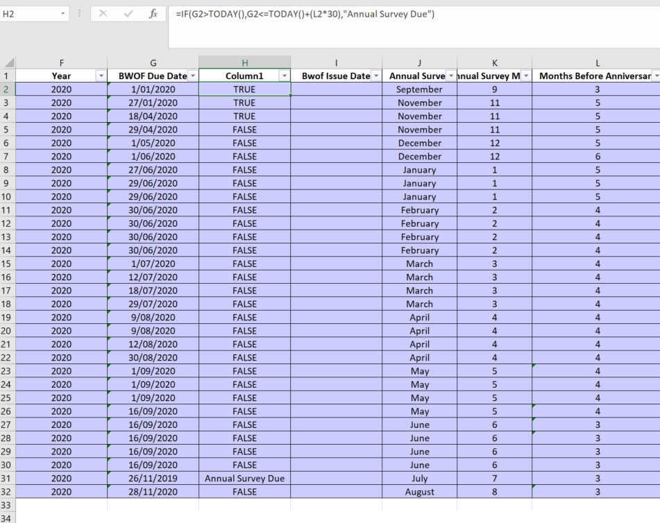Open the Year column filter dropdown
This screenshot has height=523, width=660.
[x=101, y=76]
